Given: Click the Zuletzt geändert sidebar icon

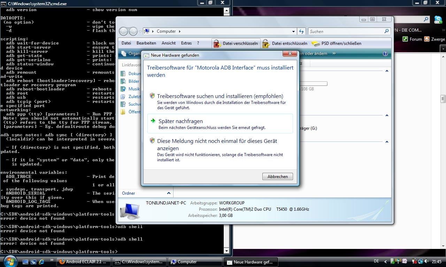Looking at the screenshot, I should (x=123, y=97).
